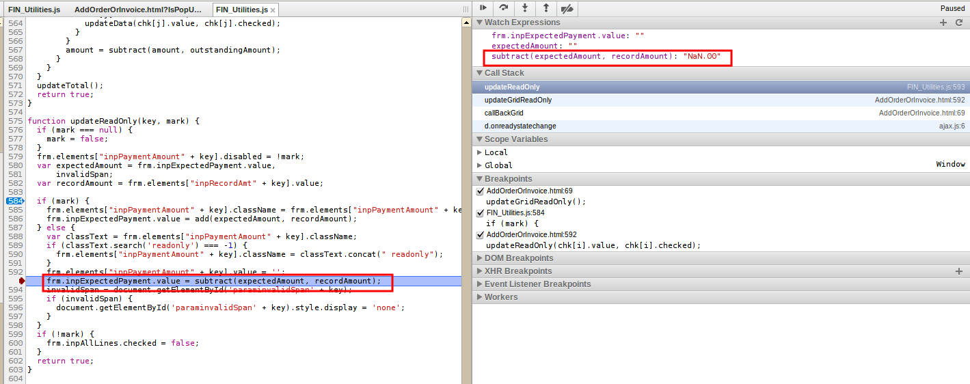Switch to the AddOrderOrInvoice.html tab
Screen dimensions: 970x384
pyautogui.click(x=138, y=10)
